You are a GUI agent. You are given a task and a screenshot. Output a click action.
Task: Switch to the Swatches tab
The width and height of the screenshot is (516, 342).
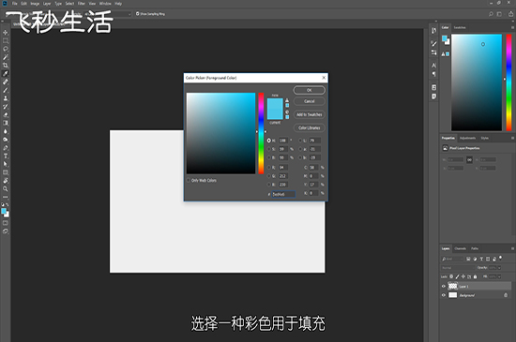(x=460, y=27)
